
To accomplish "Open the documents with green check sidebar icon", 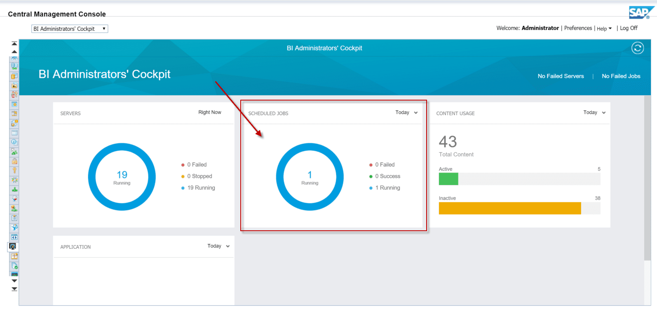I will click(x=14, y=266).
